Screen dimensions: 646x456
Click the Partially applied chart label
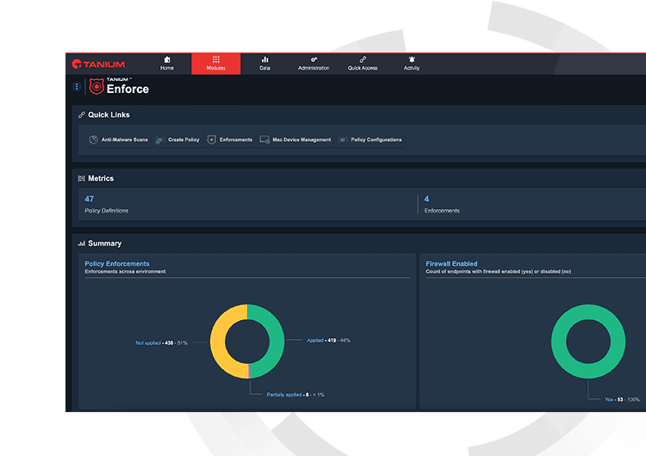(295, 395)
